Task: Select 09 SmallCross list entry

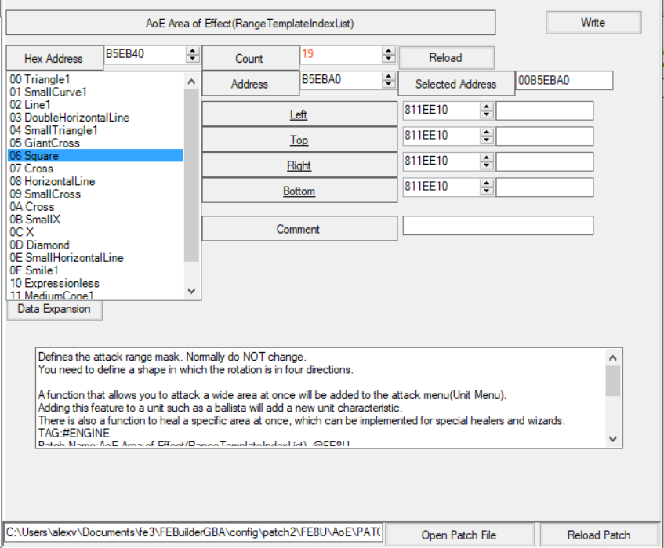Action: [x=96, y=194]
